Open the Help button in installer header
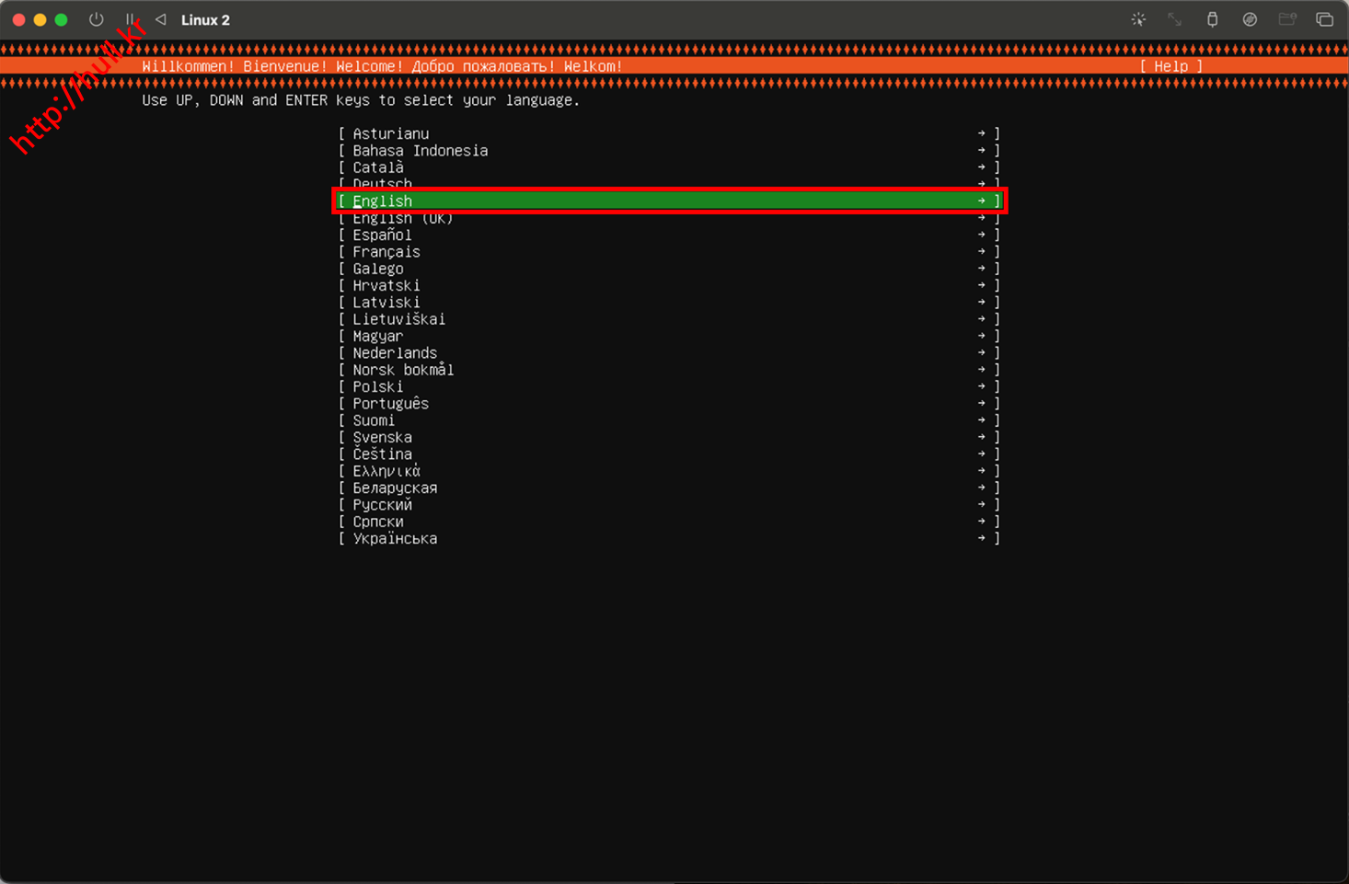 (1171, 66)
